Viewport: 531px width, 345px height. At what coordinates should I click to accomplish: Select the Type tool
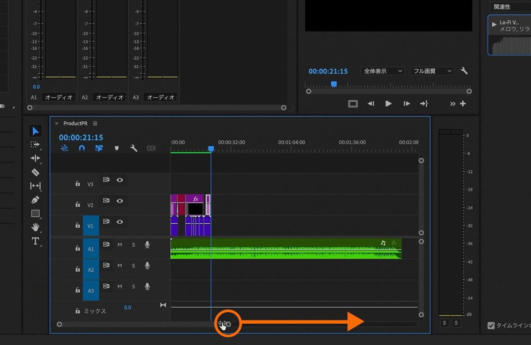tap(35, 241)
